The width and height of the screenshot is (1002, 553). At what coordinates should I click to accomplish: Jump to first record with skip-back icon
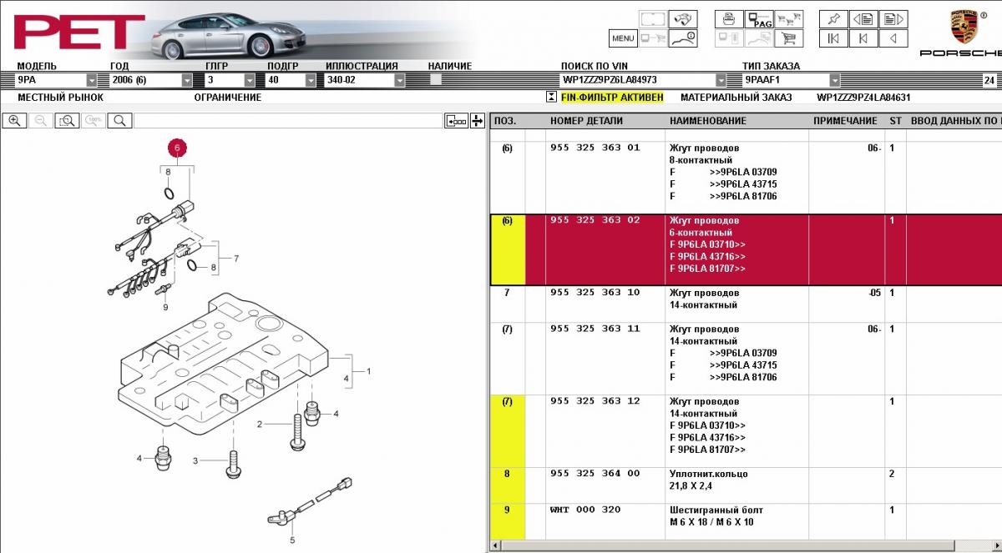(832, 38)
